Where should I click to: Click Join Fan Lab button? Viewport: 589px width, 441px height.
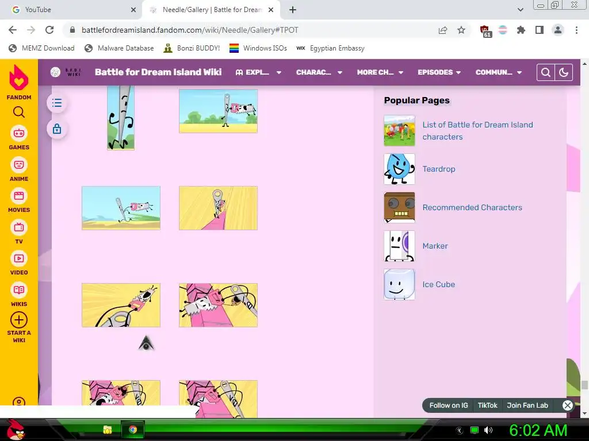pyautogui.click(x=527, y=405)
